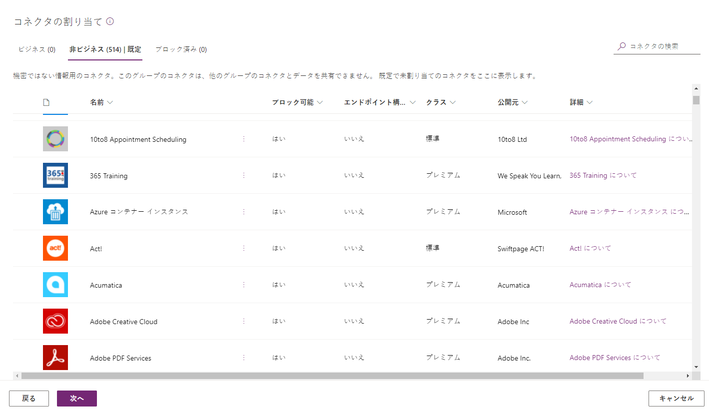
Task: Click the document icon column header
Action: 46,102
